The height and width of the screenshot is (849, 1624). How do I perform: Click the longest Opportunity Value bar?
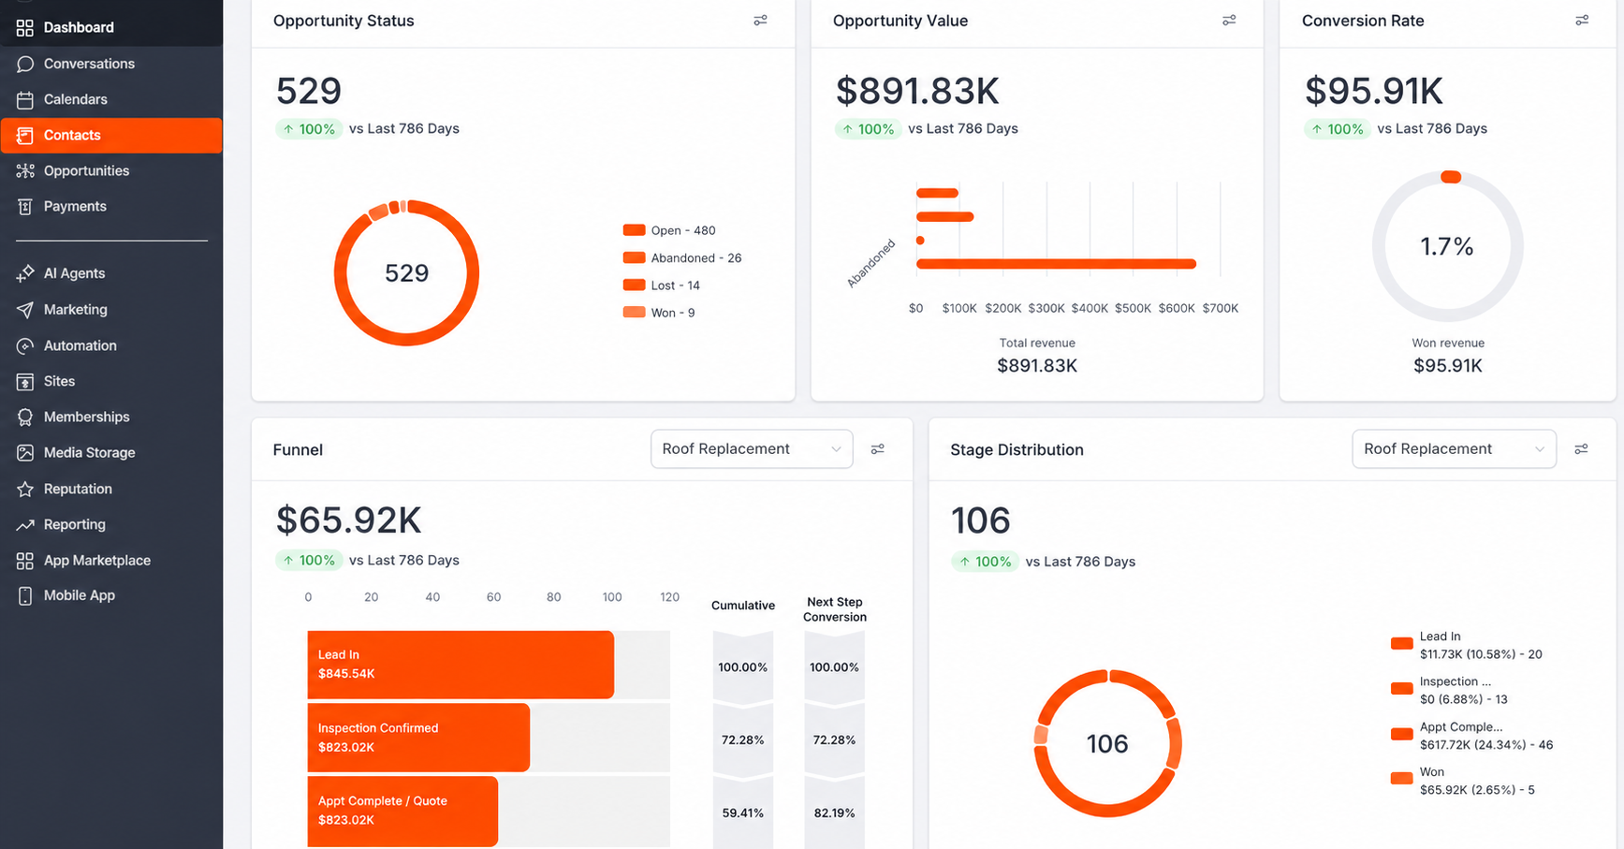tap(1056, 264)
